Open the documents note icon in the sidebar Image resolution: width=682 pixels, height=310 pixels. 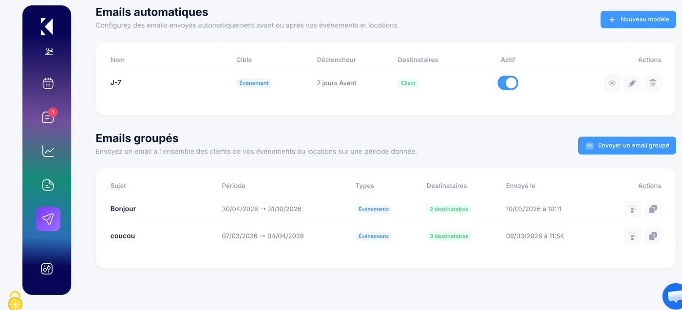point(48,185)
